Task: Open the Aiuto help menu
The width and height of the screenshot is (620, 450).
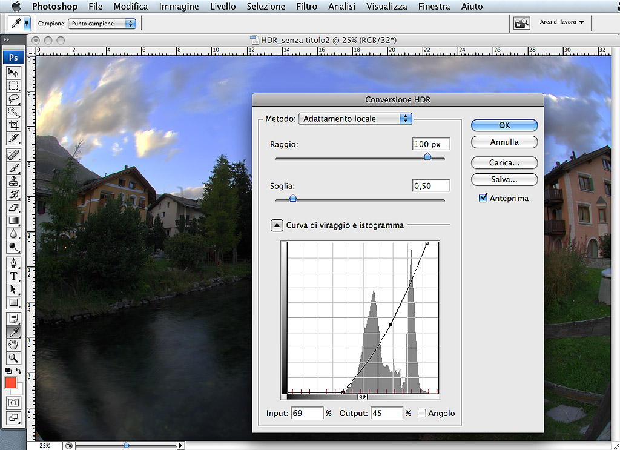Action: point(472,6)
